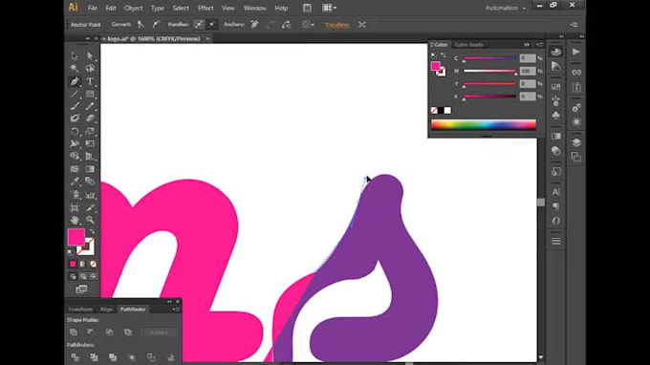This screenshot has width=650, height=365.
Task: Activate the Type tool
Action: 90,81
